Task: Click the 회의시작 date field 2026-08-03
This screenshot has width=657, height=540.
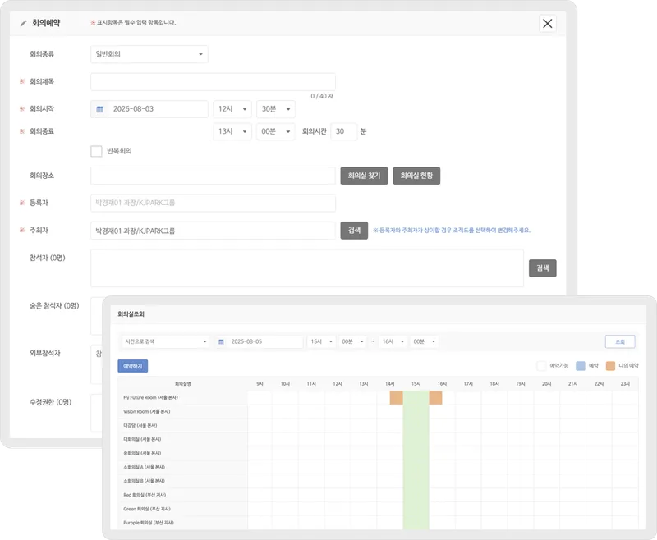Action: coord(149,109)
